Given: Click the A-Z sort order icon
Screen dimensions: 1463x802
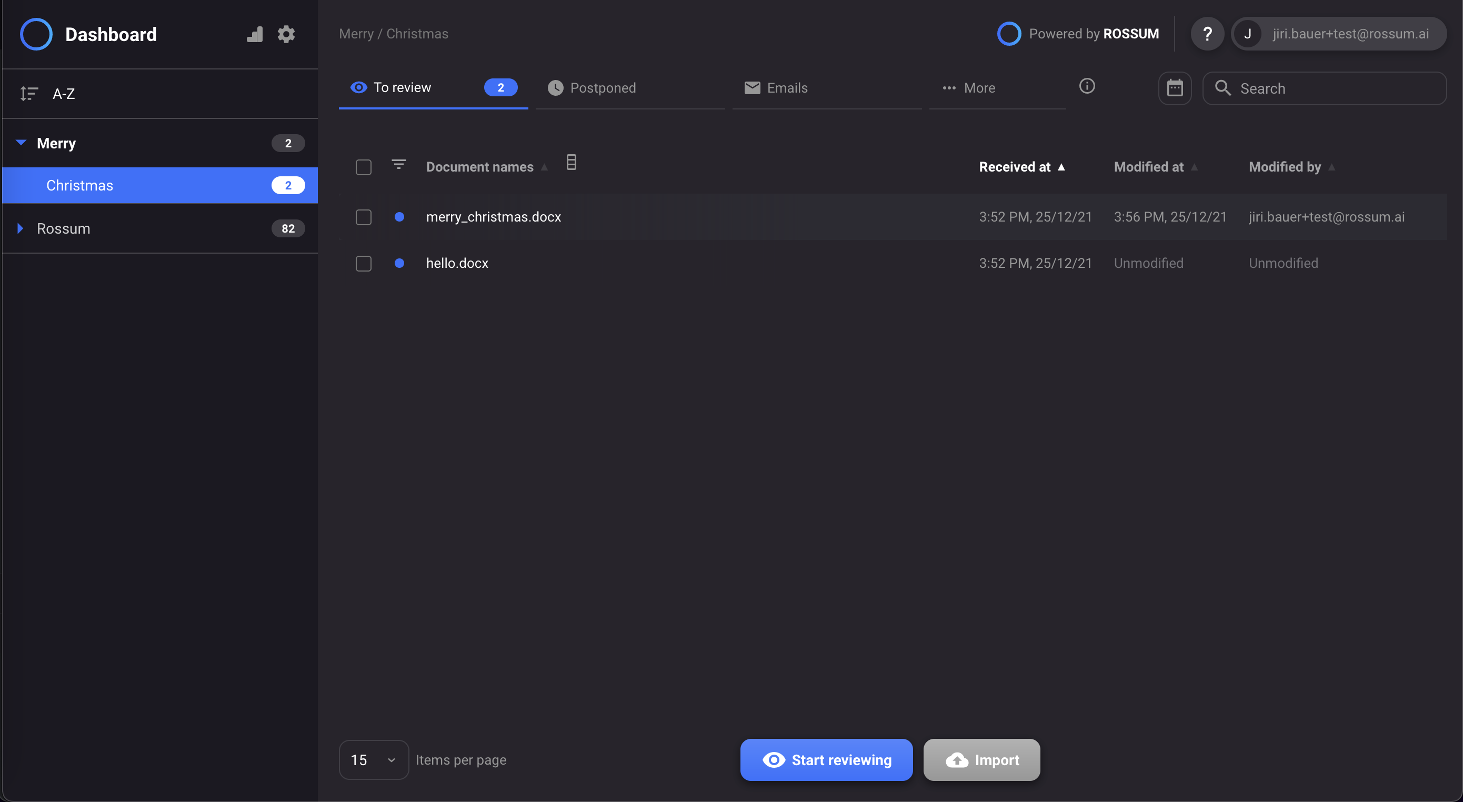Looking at the screenshot, I should coord(29,94).
